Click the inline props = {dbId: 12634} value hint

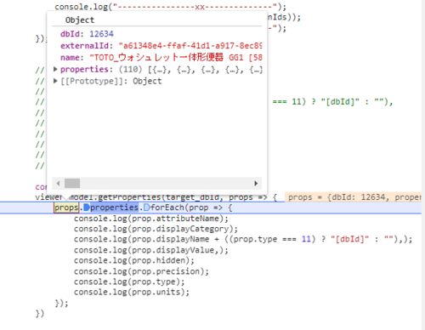(x=353, y=197)
